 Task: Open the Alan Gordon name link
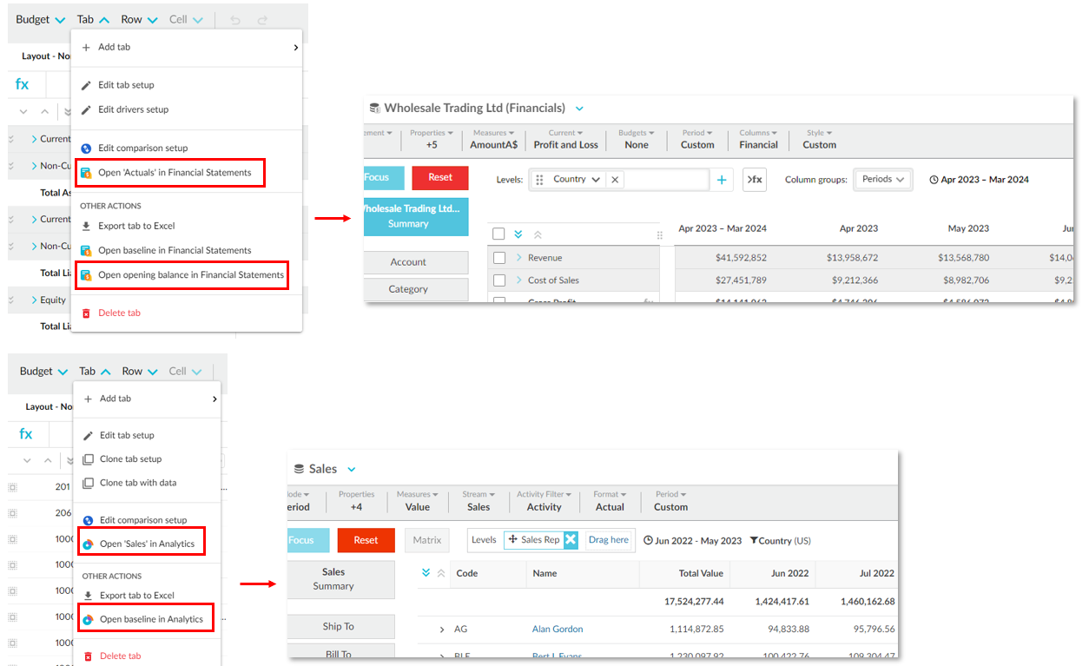tap(557, 630)
